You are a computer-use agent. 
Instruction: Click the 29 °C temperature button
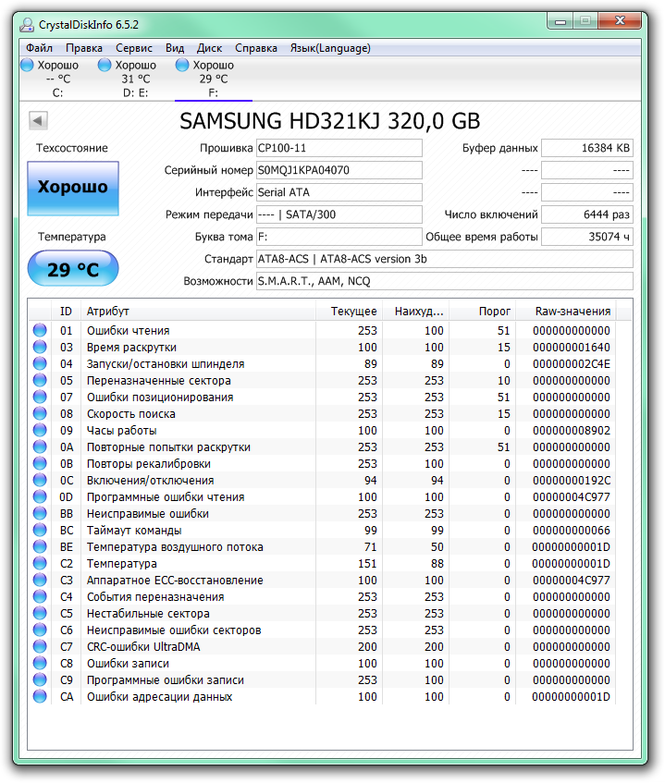coord(73,269)
